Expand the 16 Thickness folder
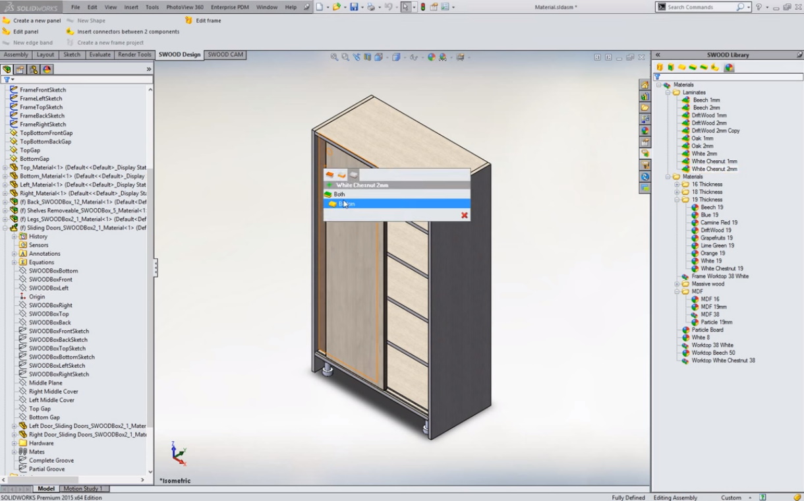Screen dimensions: 804x501 coord(677,185)
